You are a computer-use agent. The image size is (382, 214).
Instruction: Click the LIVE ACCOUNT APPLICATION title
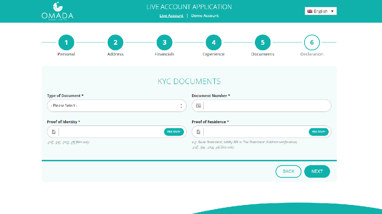coord(189,7)
